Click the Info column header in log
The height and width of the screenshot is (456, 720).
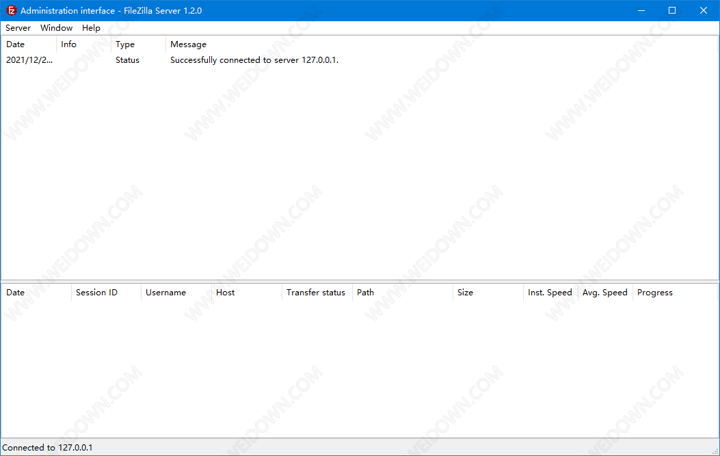pos(83,44)
